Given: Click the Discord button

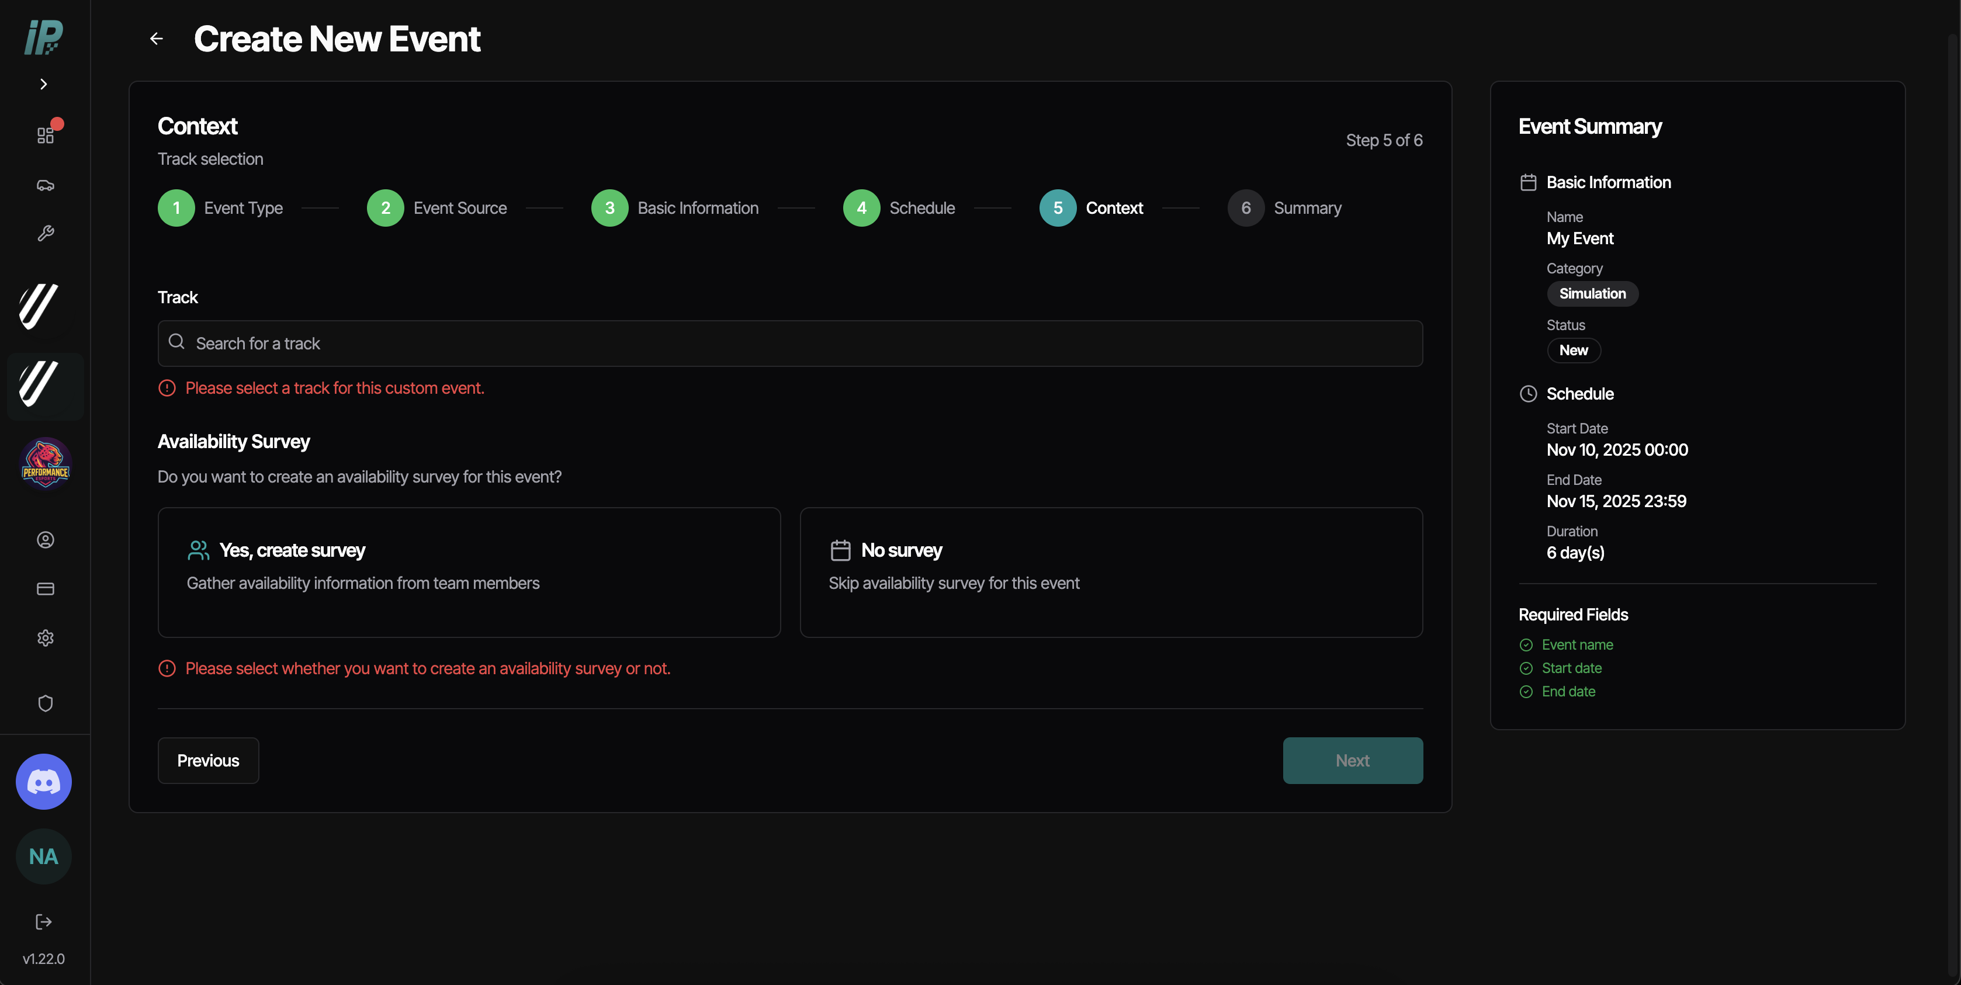Looking at the screenshot, I should point(43,781).
